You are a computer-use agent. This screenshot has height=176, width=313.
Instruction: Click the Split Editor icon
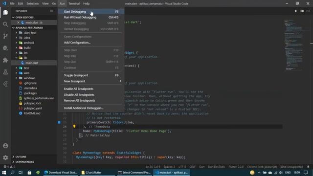point(302,11)
